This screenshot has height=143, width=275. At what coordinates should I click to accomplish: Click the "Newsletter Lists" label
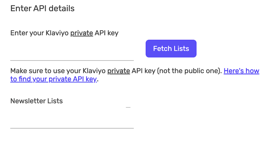point(37,101)
